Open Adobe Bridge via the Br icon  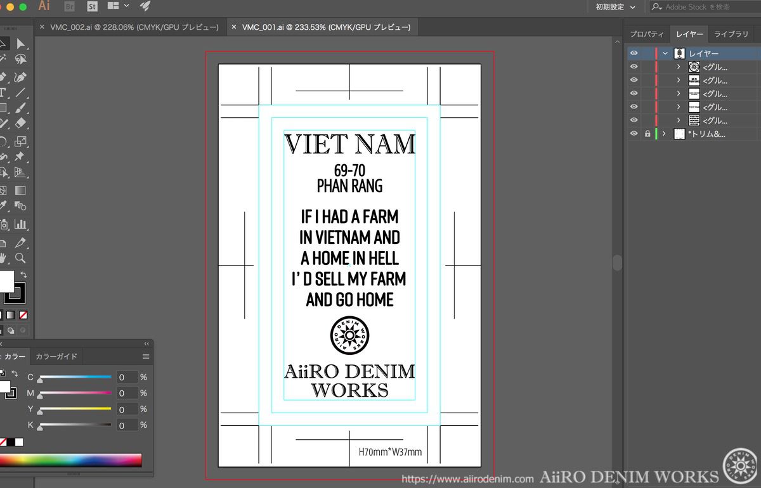pos(70,6)
